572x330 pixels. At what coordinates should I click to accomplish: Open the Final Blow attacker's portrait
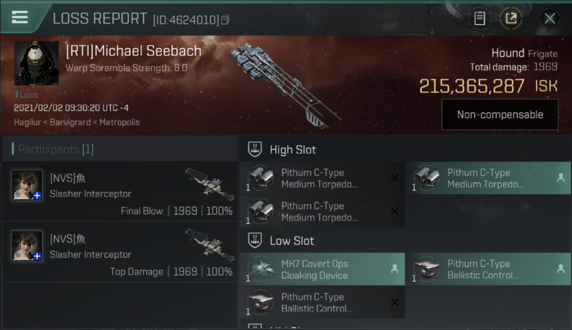coord(27,185)
